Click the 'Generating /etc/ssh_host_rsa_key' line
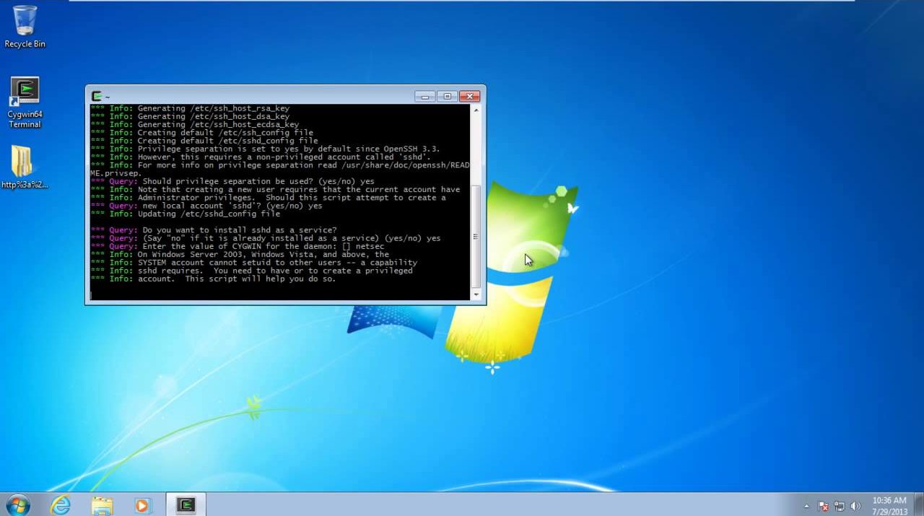Image resolution: width=924 pixels, height=516 pixels. click(x=190, y=108)
